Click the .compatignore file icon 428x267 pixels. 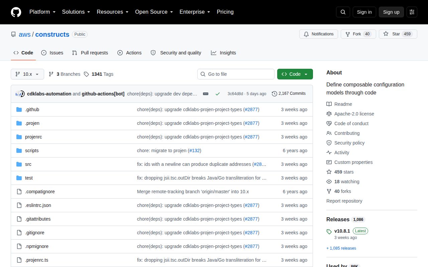click(x=19, y=192)
